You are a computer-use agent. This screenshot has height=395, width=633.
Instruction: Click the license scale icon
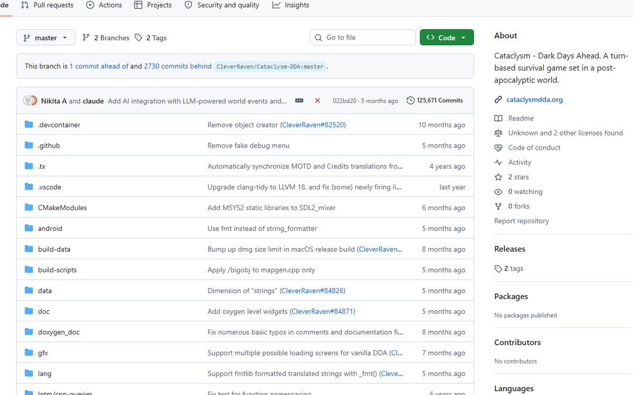coord(498,133)
